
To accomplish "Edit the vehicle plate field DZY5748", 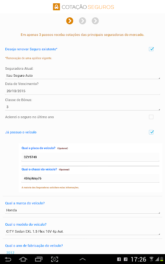I will point(90,157).
